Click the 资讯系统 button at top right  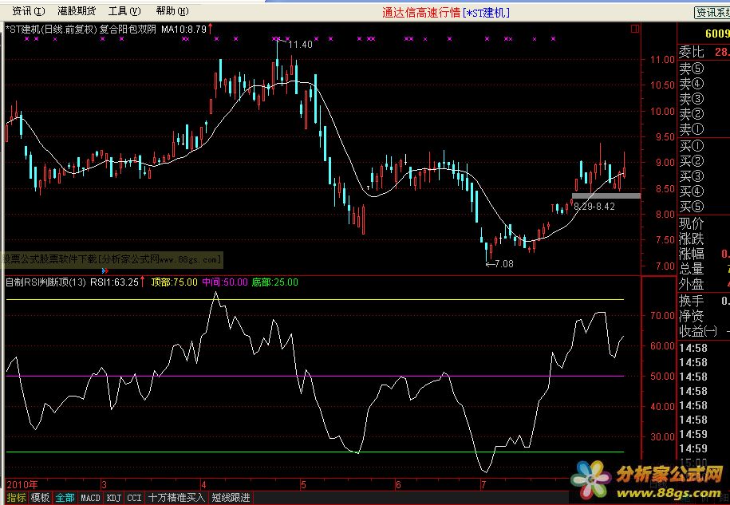pos(712,12)
